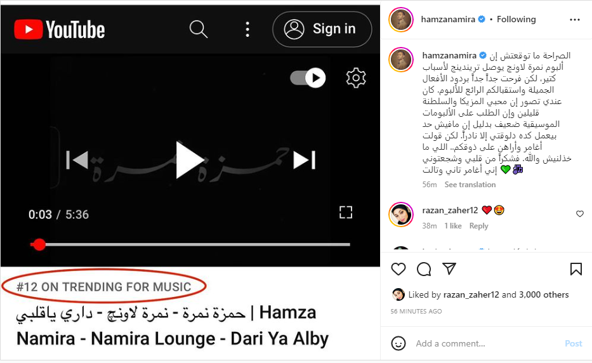
Task: Like razan_zaher12's comment with small heart
Action: tap(580, 214)
